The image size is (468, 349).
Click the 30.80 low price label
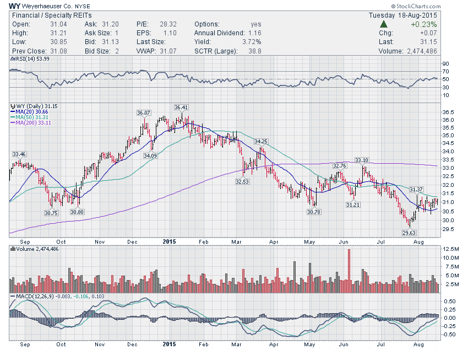pyautogui.click(x=77, y=212)
